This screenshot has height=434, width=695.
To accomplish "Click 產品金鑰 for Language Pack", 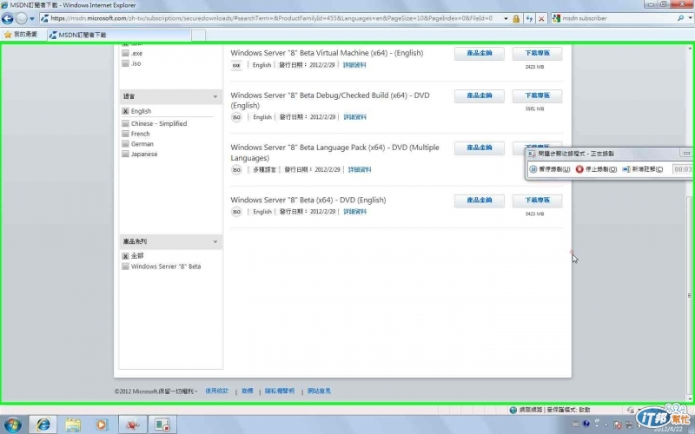I will tap(480, 148).
